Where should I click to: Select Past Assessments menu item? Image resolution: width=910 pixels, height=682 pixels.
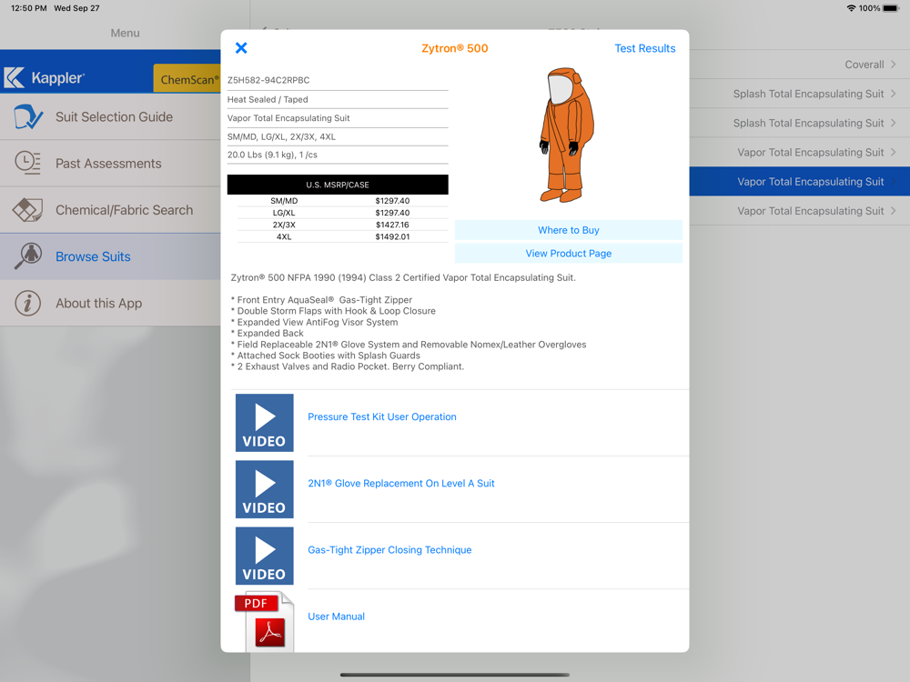(x=110, y=164)
